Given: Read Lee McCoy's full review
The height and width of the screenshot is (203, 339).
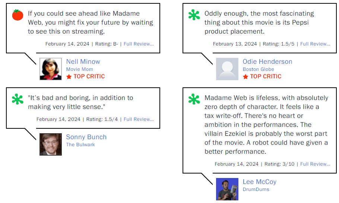Looking at the screenshot, I should point(315,164).
